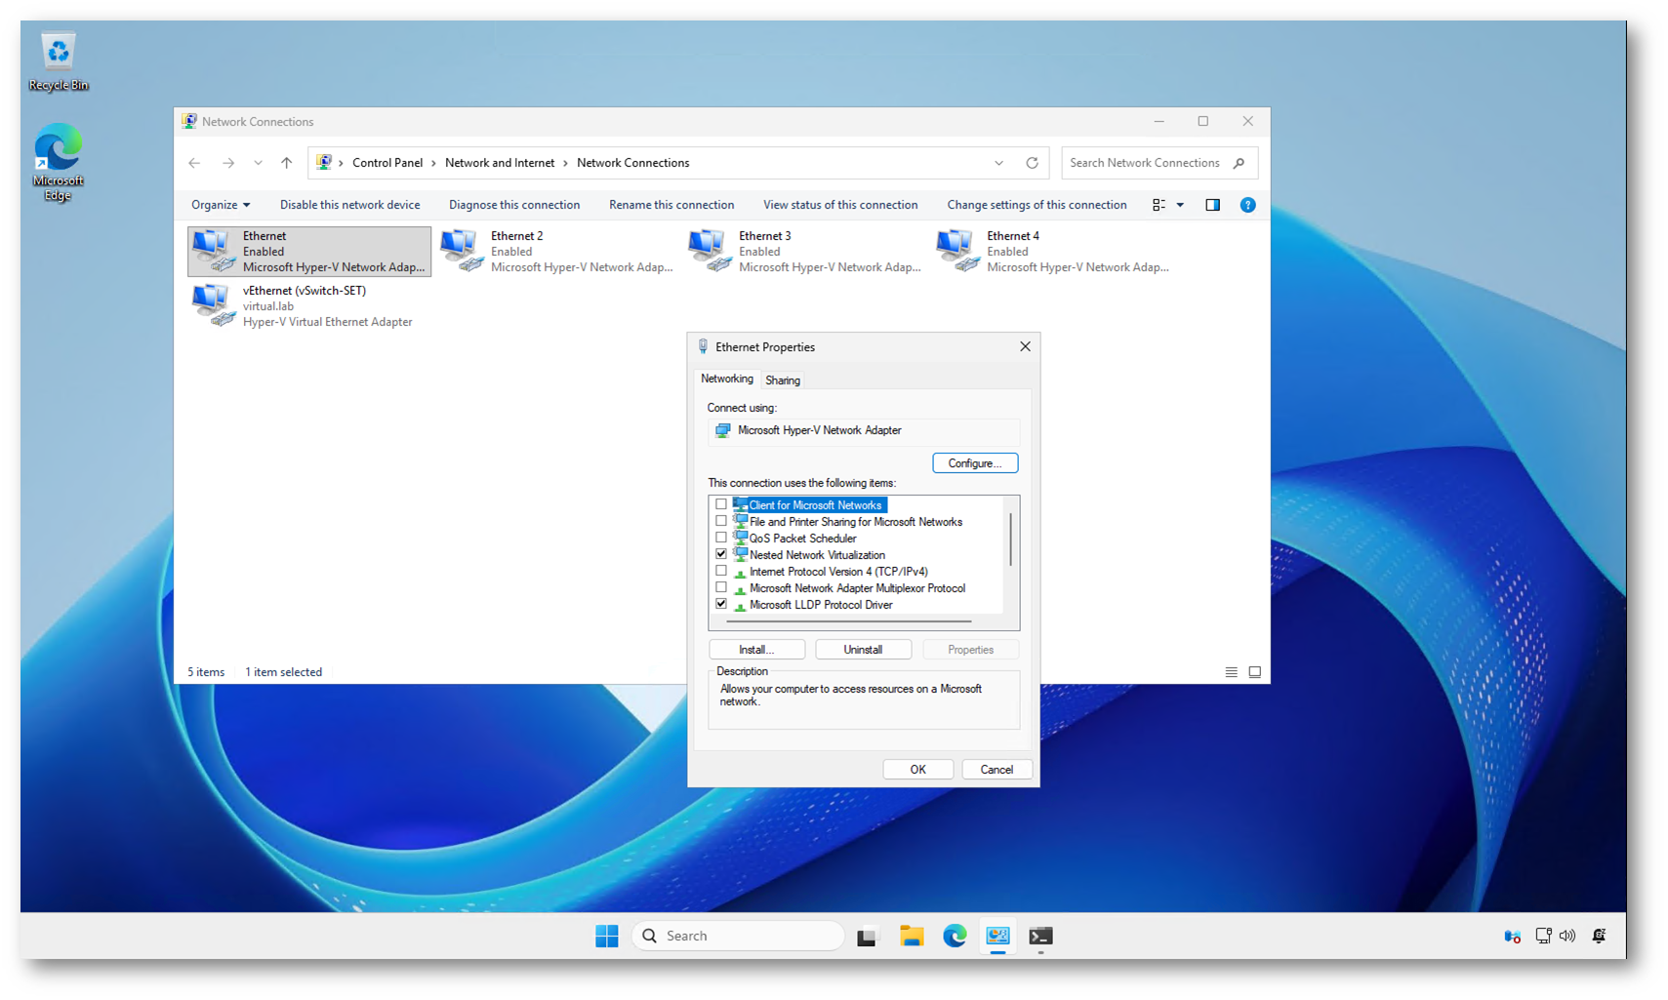Check Internet Protocol Version 4 checkbox
The image size is (1668, 1000).
coord(721,571)
